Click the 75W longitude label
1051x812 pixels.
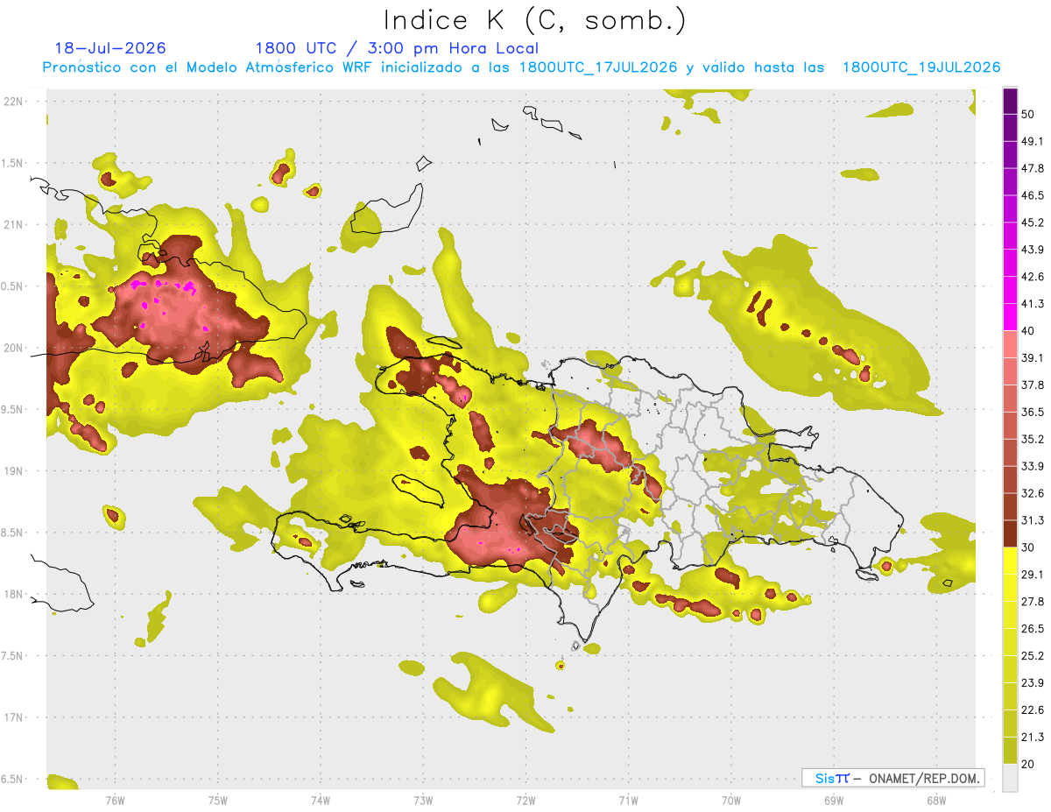[217, 800]
